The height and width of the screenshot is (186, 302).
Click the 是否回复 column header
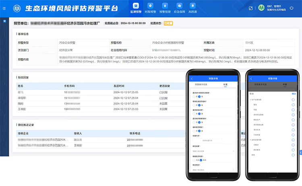pos(165,86)
